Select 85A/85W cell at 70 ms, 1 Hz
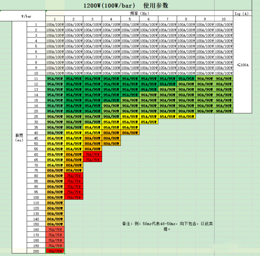The width and height of the screenshot is (260, 256). [x=55, y=165]
